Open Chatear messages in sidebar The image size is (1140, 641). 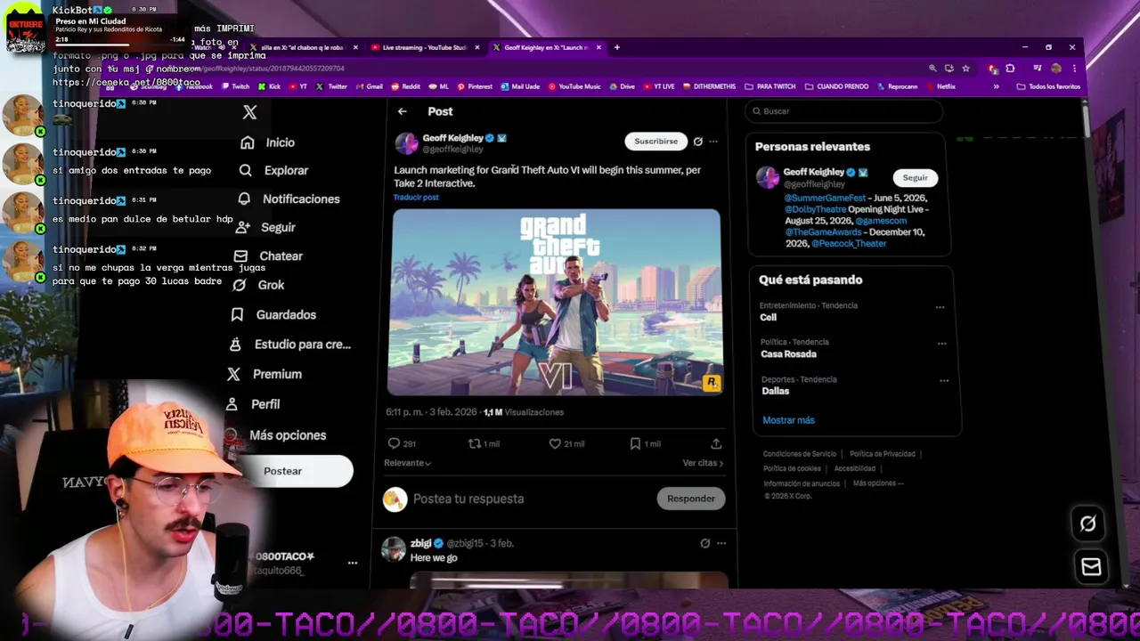click(268, 256)
